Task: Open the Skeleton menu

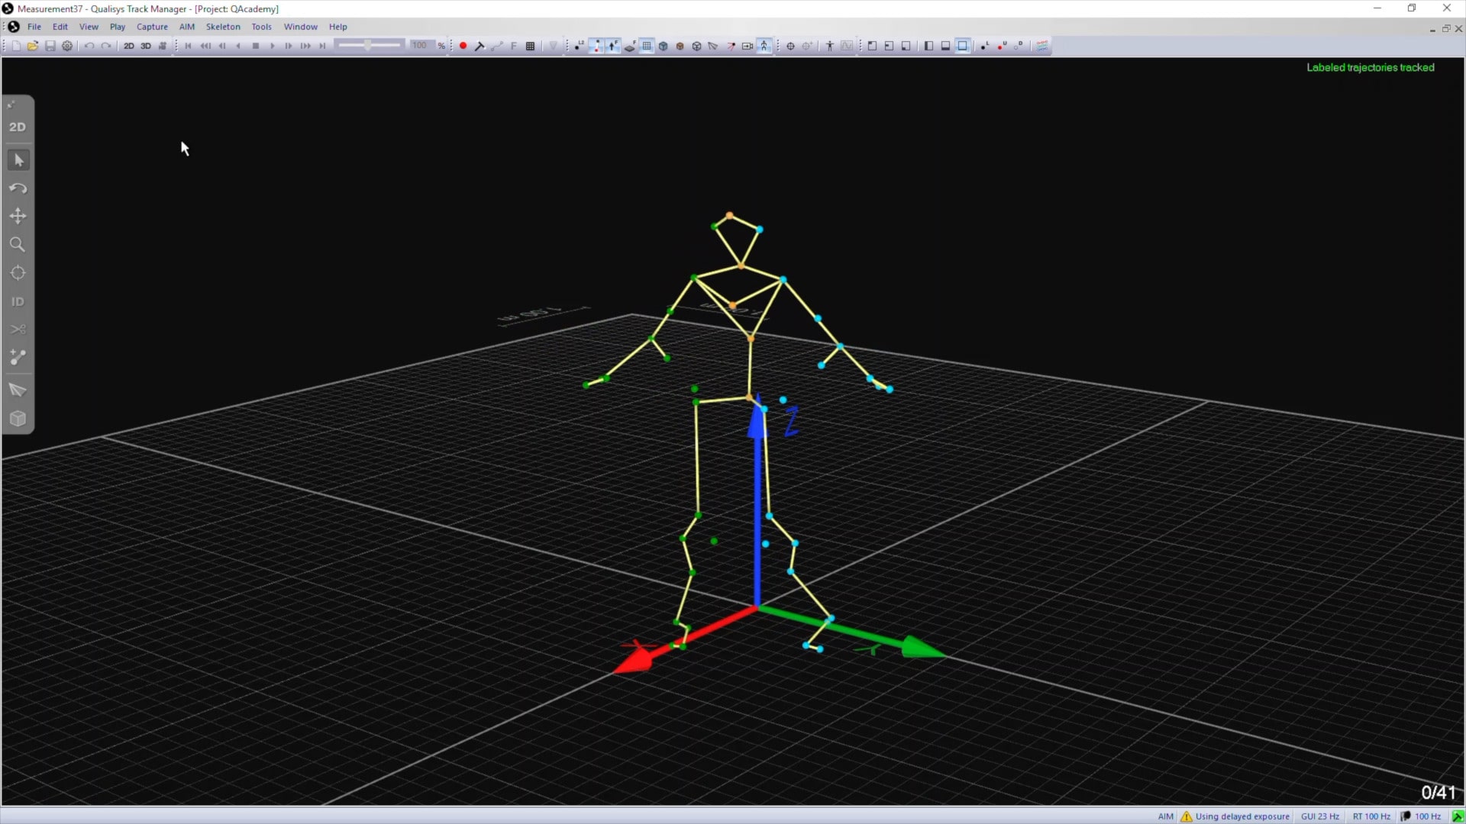Action: [x=223, y=27]
